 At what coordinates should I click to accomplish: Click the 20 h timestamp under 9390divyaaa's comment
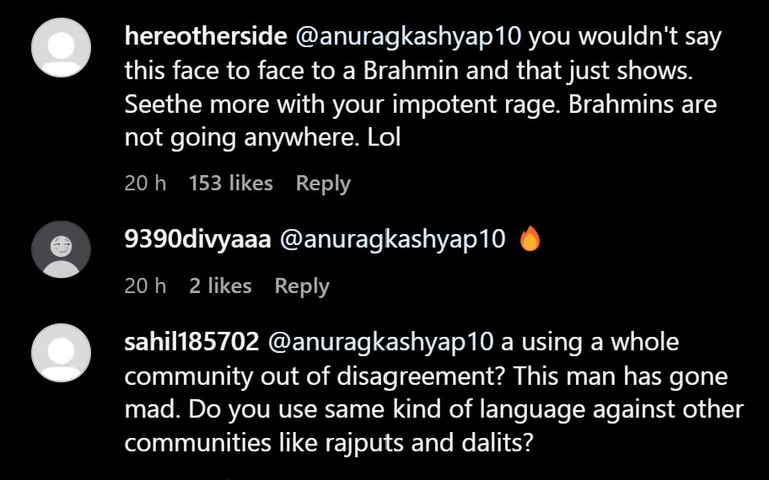pyautogui.click(x=145, y=286)
